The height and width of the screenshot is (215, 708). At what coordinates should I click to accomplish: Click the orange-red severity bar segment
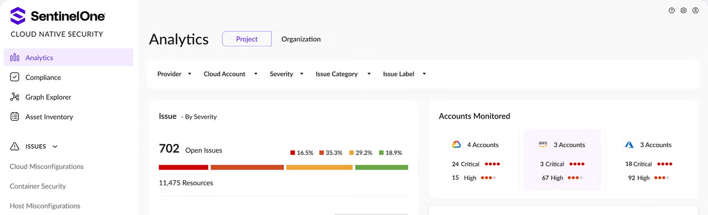coord(247,167)
